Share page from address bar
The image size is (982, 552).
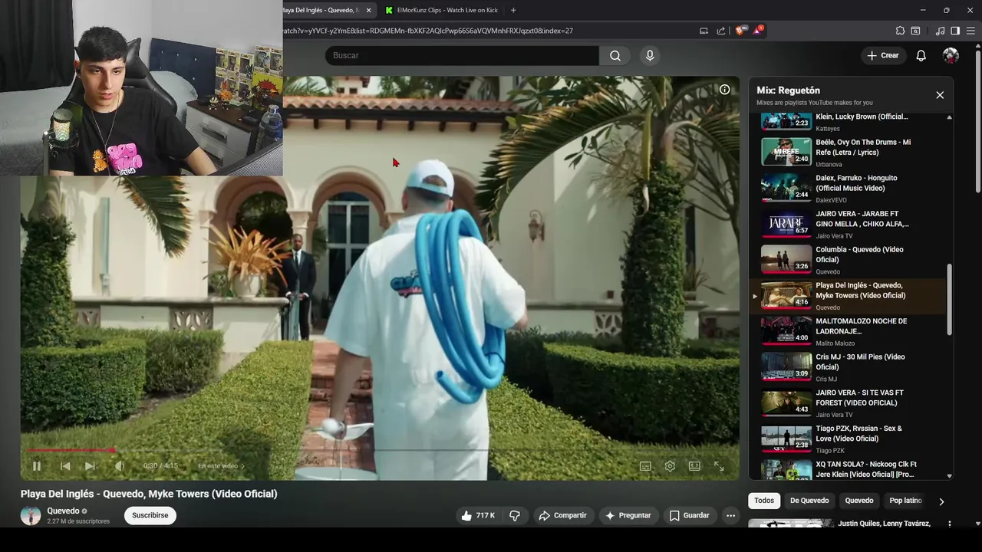pos(721,31)
